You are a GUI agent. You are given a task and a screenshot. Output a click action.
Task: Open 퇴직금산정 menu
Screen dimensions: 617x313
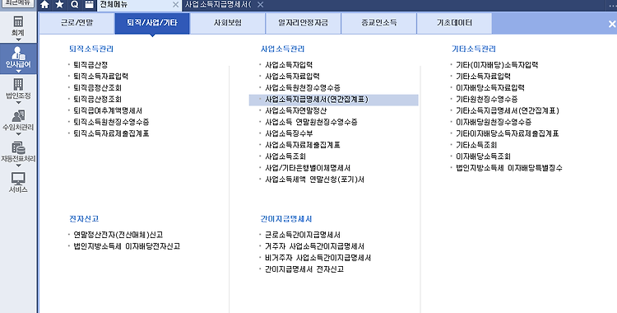(90, 64)
